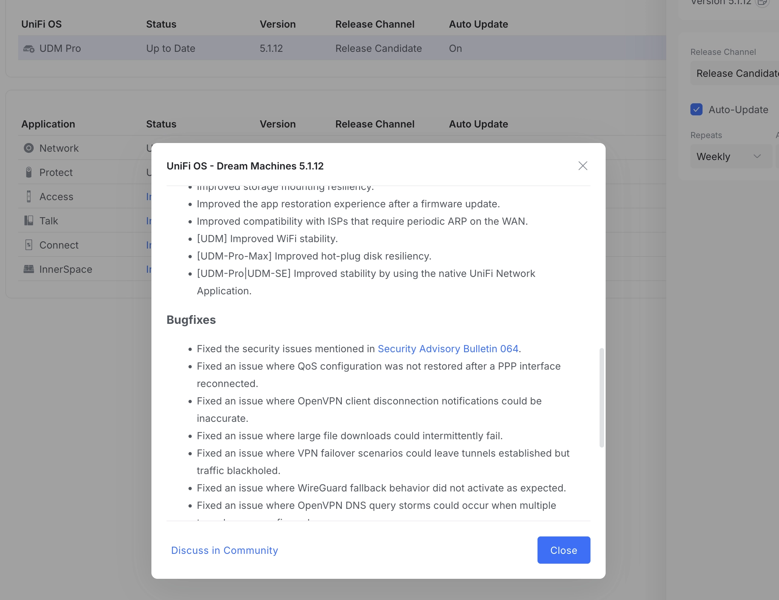Click the dialog title UniFi OS - Dream Machines 5.1.12
This screenshot has width=779, height=600.
point(245,166)
